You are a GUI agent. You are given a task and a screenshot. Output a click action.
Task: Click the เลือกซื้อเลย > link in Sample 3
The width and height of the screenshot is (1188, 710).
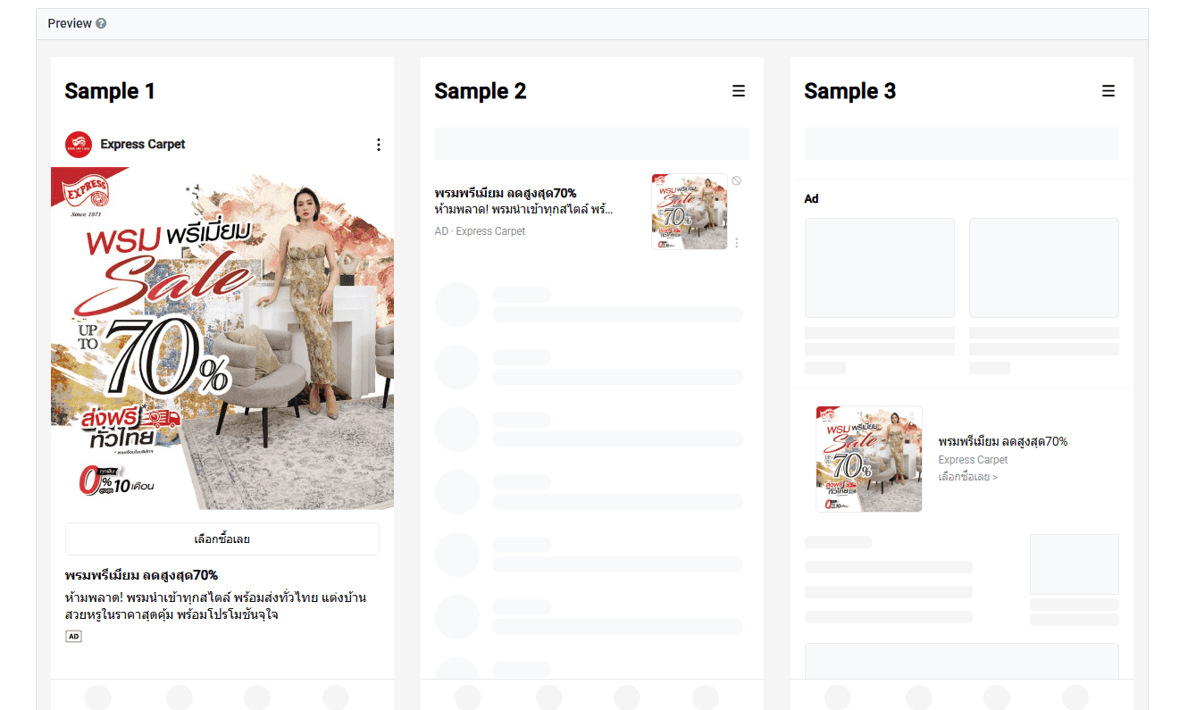(x=968, y=477)
